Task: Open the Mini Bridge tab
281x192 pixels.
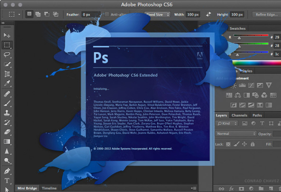Action: pos(27,188)
